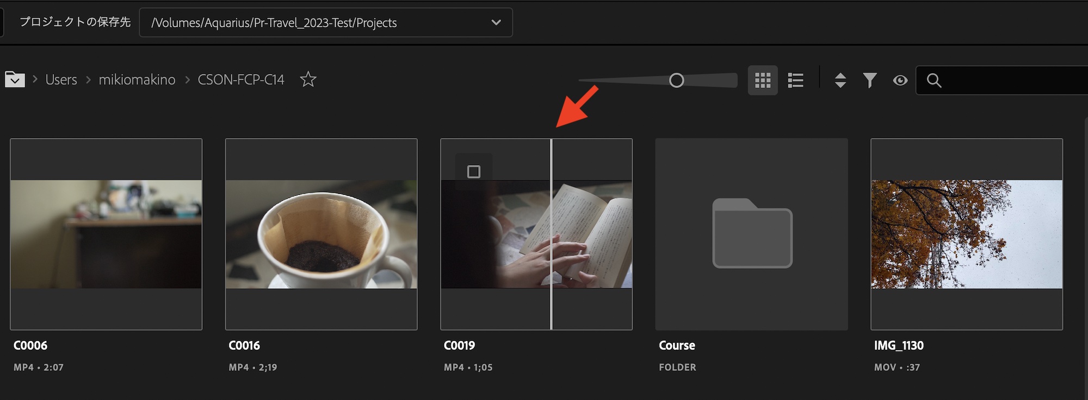Select the IMG_1130 autumn tree clip
The height and width of the screenshot is (400, 1088).
(966, 234)
